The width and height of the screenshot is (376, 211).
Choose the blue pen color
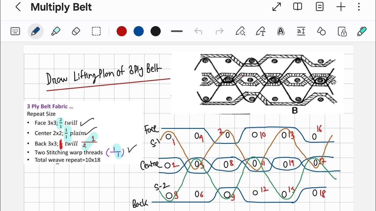point(139,31)
